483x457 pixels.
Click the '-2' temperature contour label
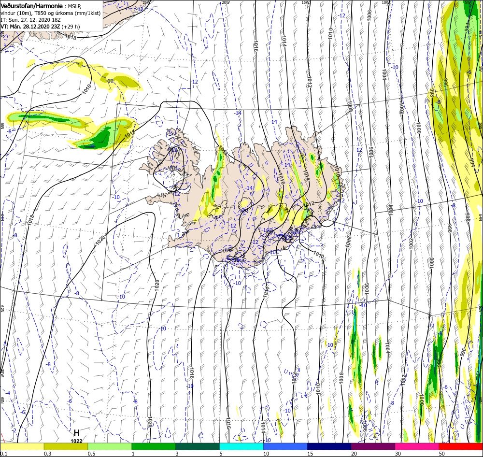pos(14,430)
